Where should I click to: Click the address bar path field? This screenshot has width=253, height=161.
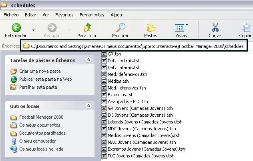coord(134,46)
